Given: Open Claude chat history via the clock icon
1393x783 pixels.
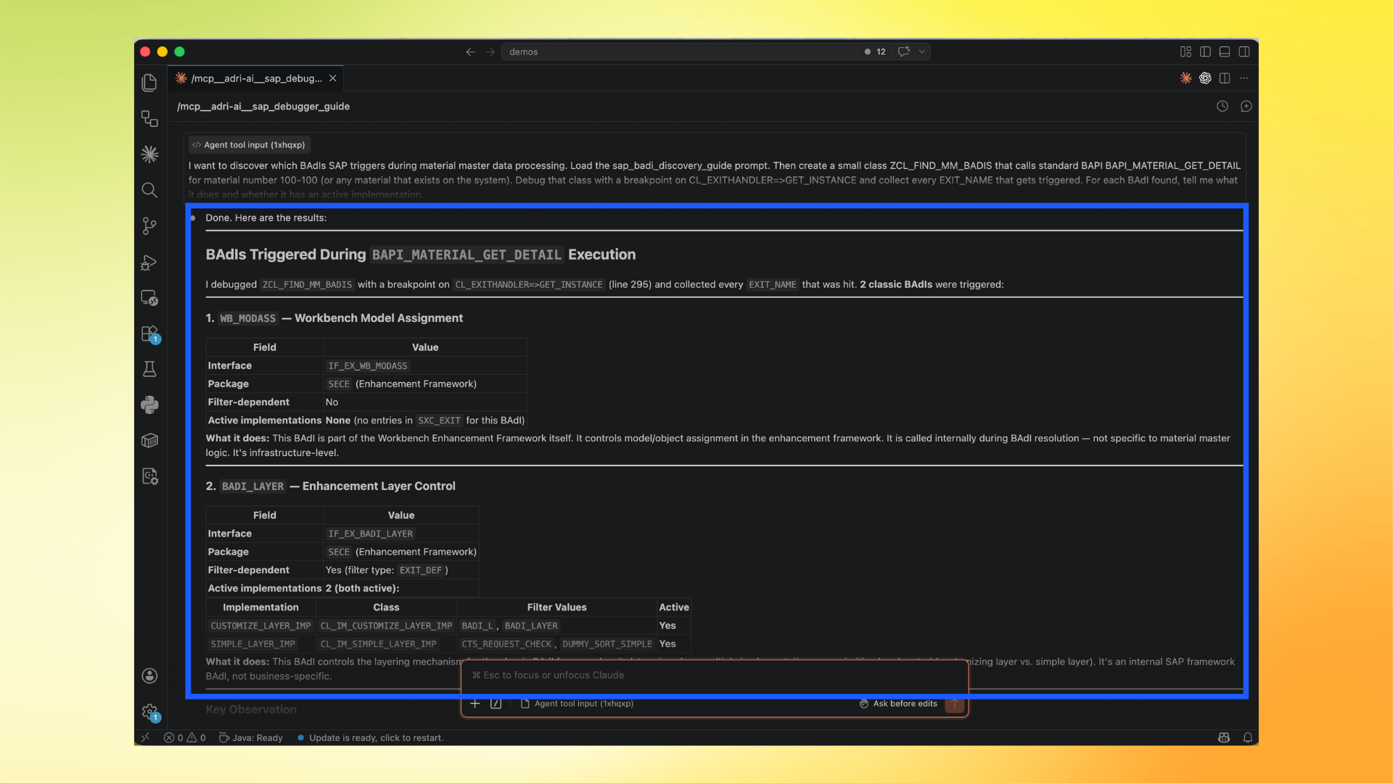Looking at the screenshot, I should 1222,106.
